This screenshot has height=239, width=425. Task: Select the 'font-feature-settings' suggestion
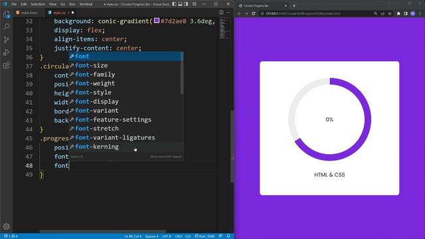click(x=126, y=119)
